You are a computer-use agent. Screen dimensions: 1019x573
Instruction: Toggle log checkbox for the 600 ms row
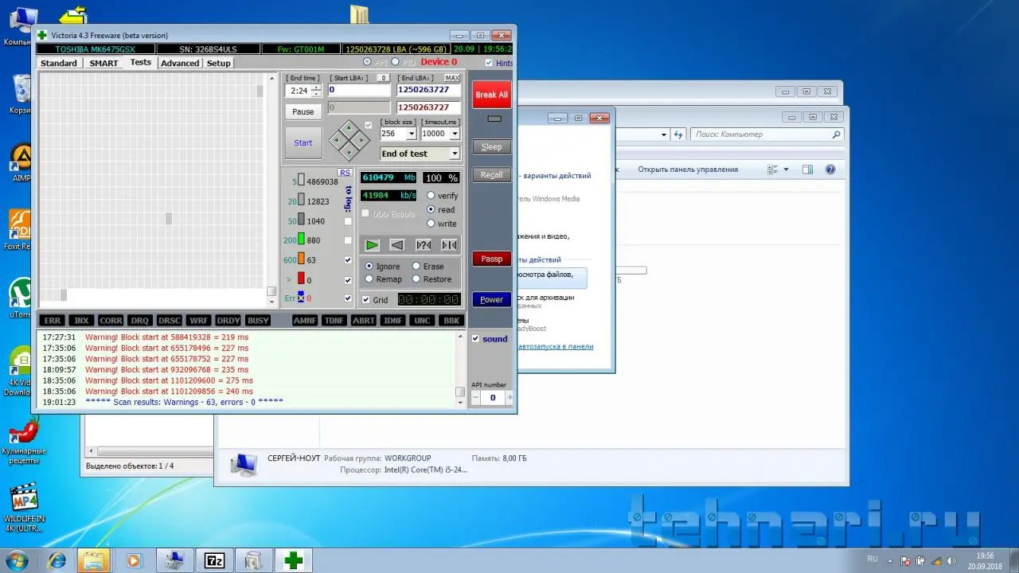[348, 260]
